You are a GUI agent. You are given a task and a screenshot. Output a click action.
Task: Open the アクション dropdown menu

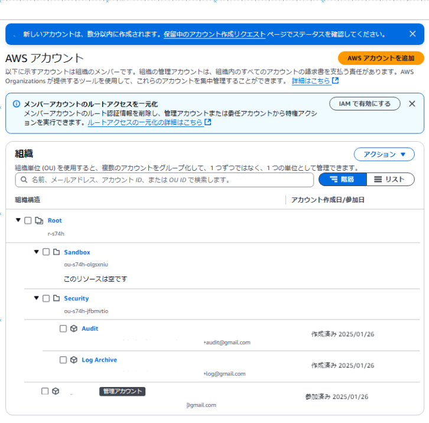click(384, 154)
